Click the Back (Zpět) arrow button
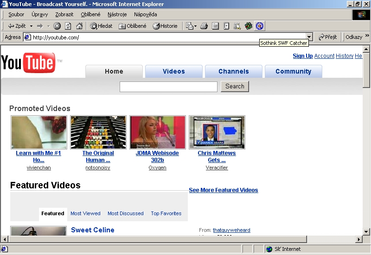The image size is (371, 255). click(x=17, y=26)
